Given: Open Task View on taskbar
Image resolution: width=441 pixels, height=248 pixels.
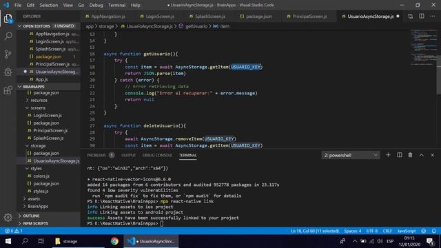Looking at the screenshot, I should tap(41, 241).
